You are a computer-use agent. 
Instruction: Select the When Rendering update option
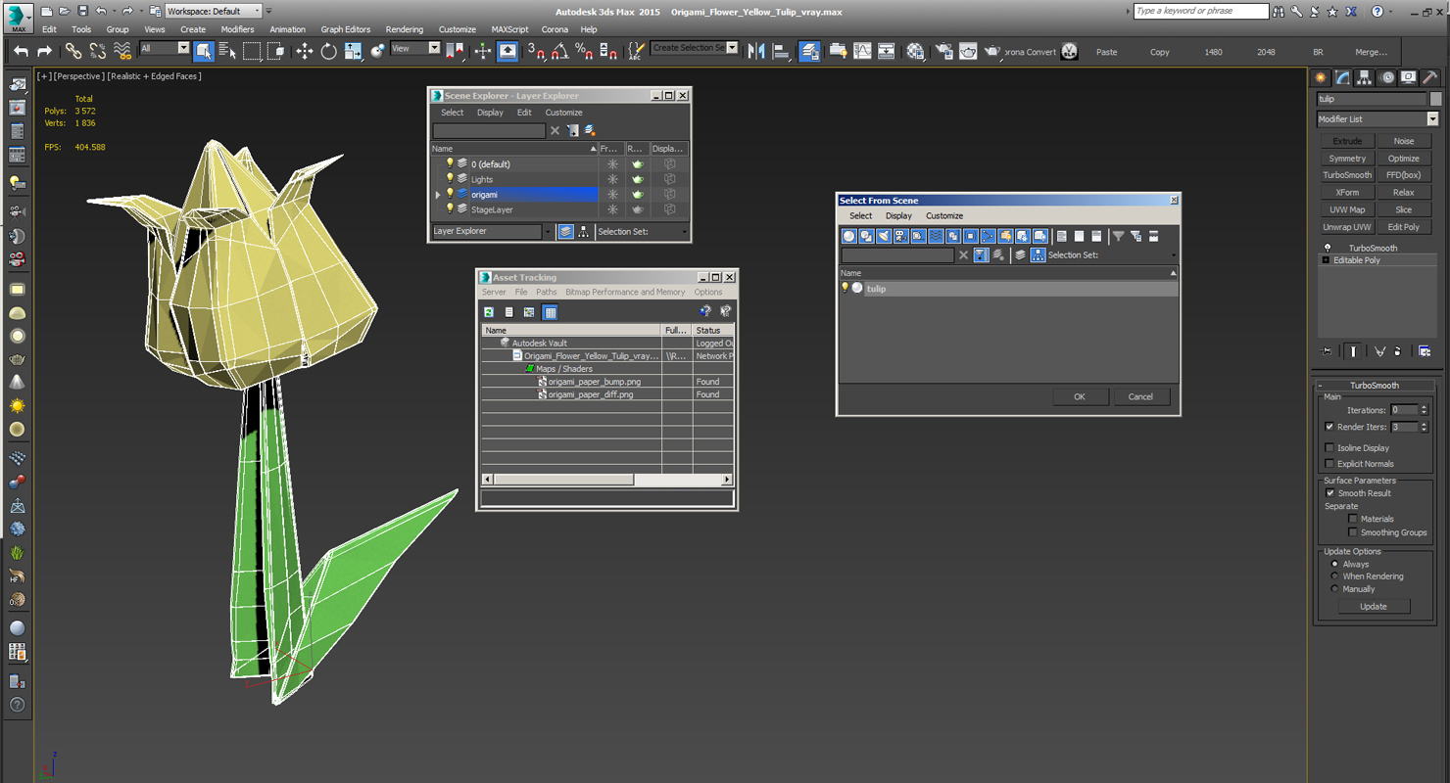coord(1334,576)
